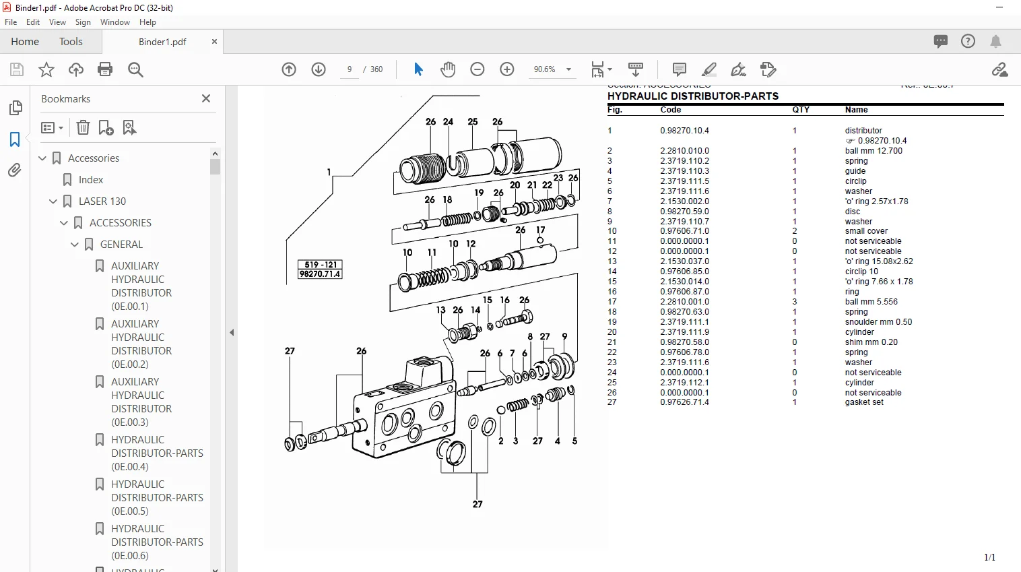Open the zoom level 90.6% dropdown

point(568,69)
